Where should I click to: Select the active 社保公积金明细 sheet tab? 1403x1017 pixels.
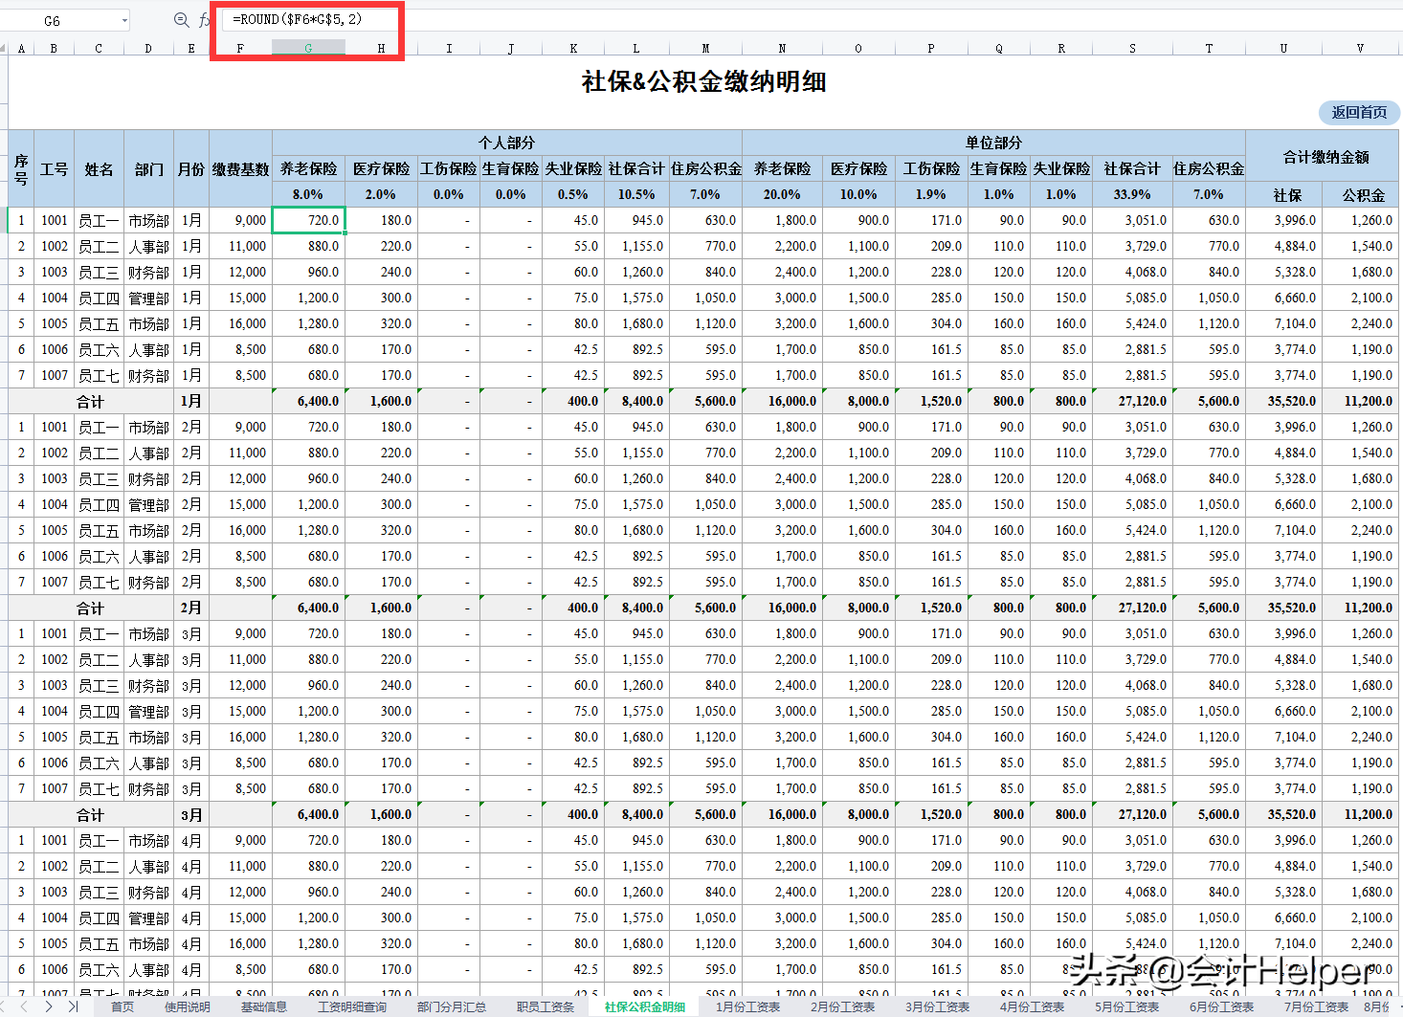pos(645,1006)
